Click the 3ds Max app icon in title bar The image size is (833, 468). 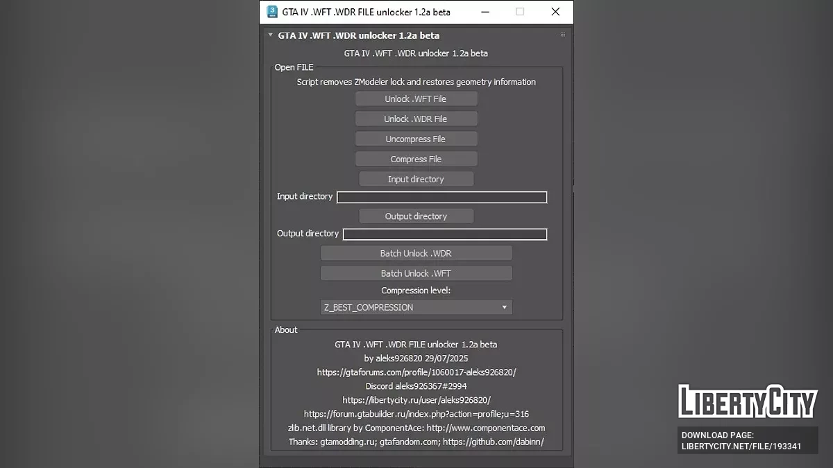point(272,12)
